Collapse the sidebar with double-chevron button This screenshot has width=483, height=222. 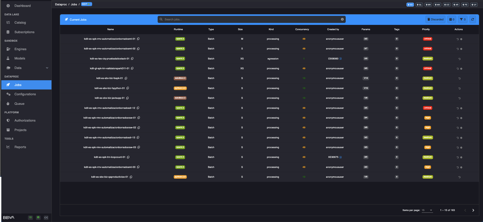(x=46, y=217)
